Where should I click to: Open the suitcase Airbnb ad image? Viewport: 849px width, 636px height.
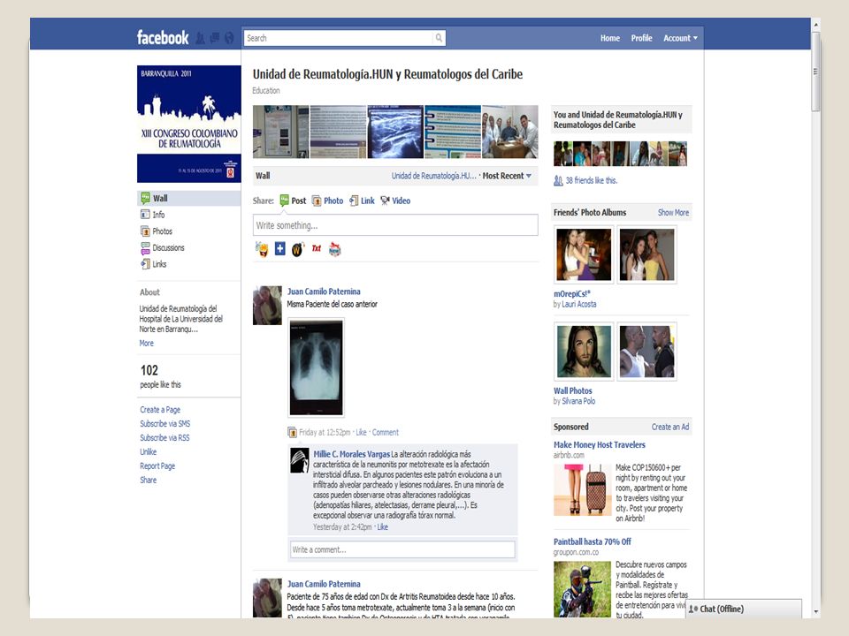[x=583, y=489]
